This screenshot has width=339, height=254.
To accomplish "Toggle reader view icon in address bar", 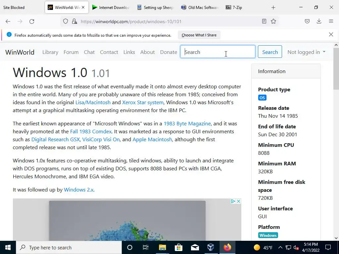I will pos(264,21).
